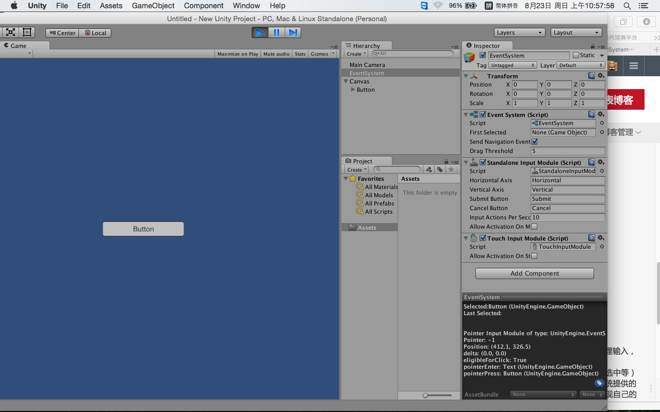
Task: Check Allow Activation On Standalone
Action: click(534, 256)
